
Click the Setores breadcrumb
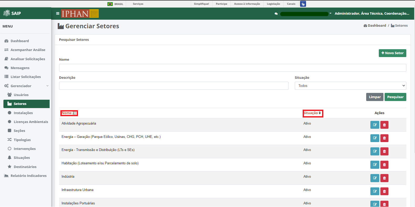pos(399,26)
